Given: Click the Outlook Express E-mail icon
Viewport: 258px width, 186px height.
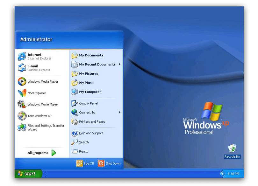Looking at the screenshot, I should (22, 68).
